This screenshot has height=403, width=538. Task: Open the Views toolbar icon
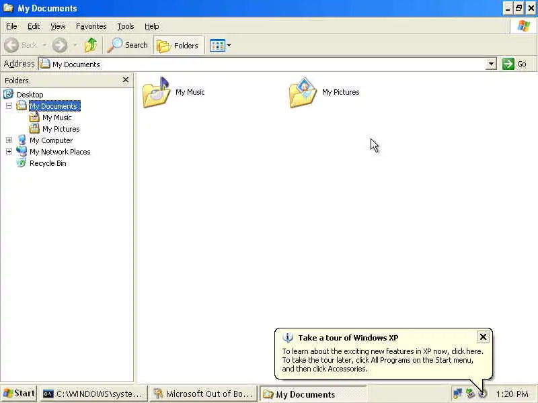(x=217, y=45)
